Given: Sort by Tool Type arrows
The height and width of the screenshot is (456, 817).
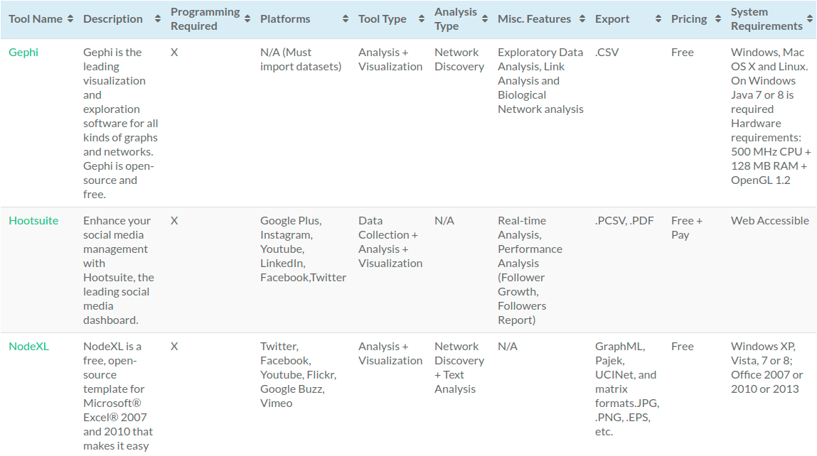Looking at the screenshot, I should pos(421,18).
